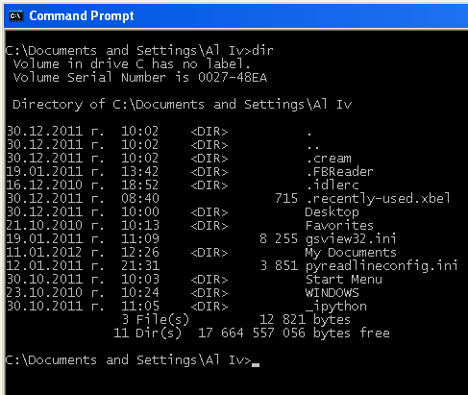This screenshot has width=468, height=395.
Task: Click the My Documents directory entry
Action: click(x=351, y=253)
